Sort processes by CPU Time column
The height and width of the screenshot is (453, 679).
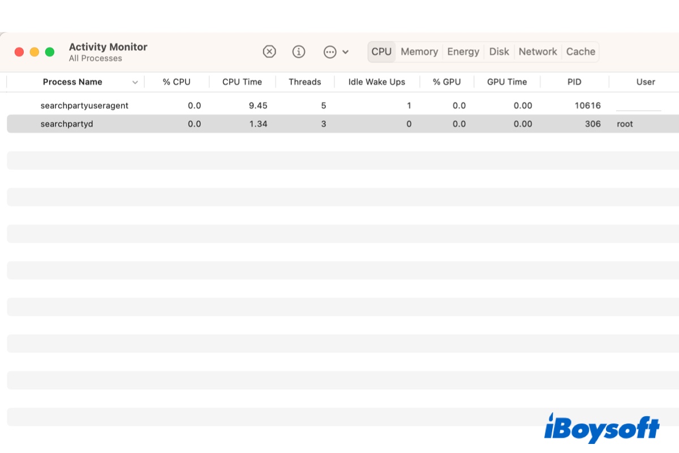tap(242, 82)
